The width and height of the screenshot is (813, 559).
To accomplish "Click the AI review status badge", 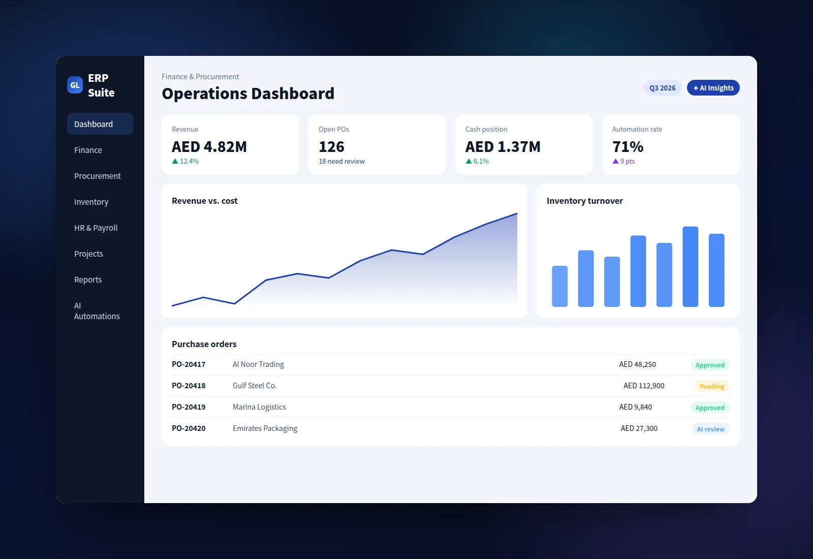I will [x=711, y=429].
